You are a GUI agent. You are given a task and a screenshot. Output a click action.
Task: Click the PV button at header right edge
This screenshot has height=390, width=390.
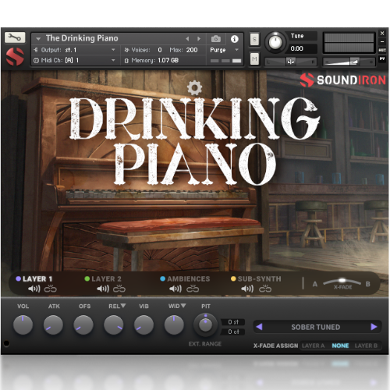point(382,58)
